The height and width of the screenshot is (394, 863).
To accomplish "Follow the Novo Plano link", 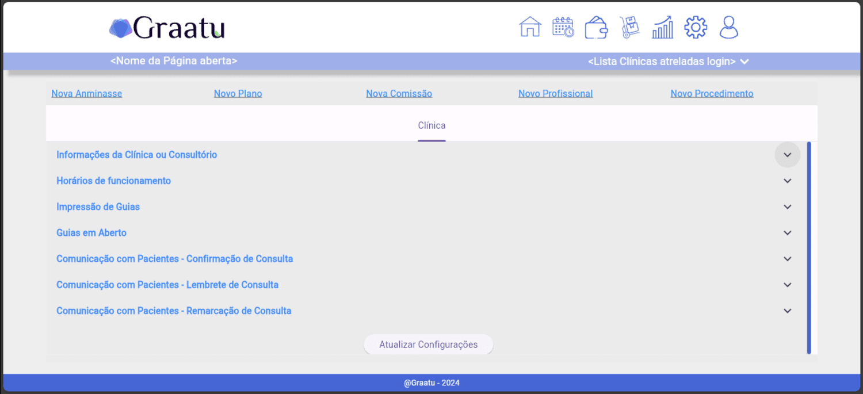I will 238,93.
